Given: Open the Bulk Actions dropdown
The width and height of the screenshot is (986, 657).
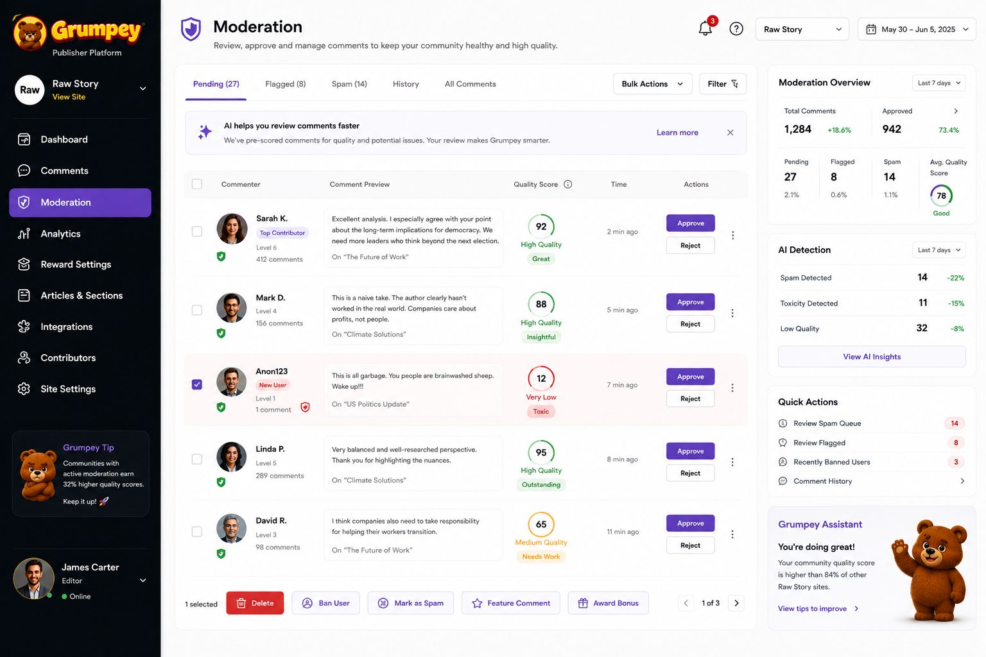Looking at the screenshot, I should coord(652,84).
